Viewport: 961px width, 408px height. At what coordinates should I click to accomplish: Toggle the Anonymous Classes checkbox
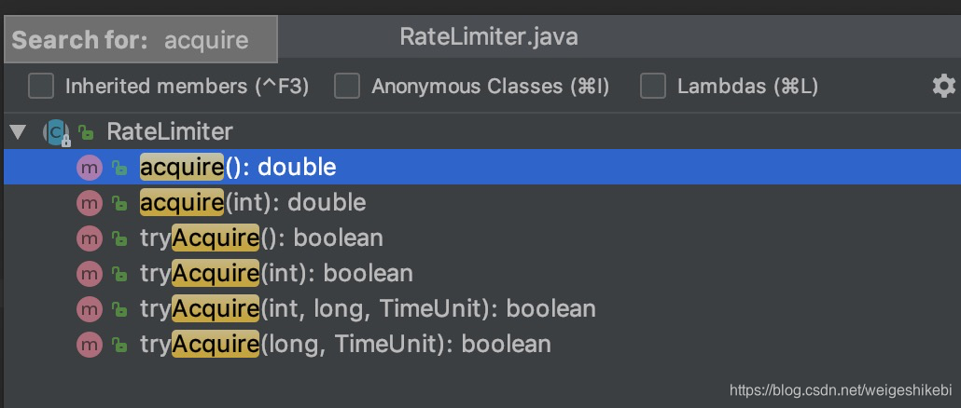347,87
